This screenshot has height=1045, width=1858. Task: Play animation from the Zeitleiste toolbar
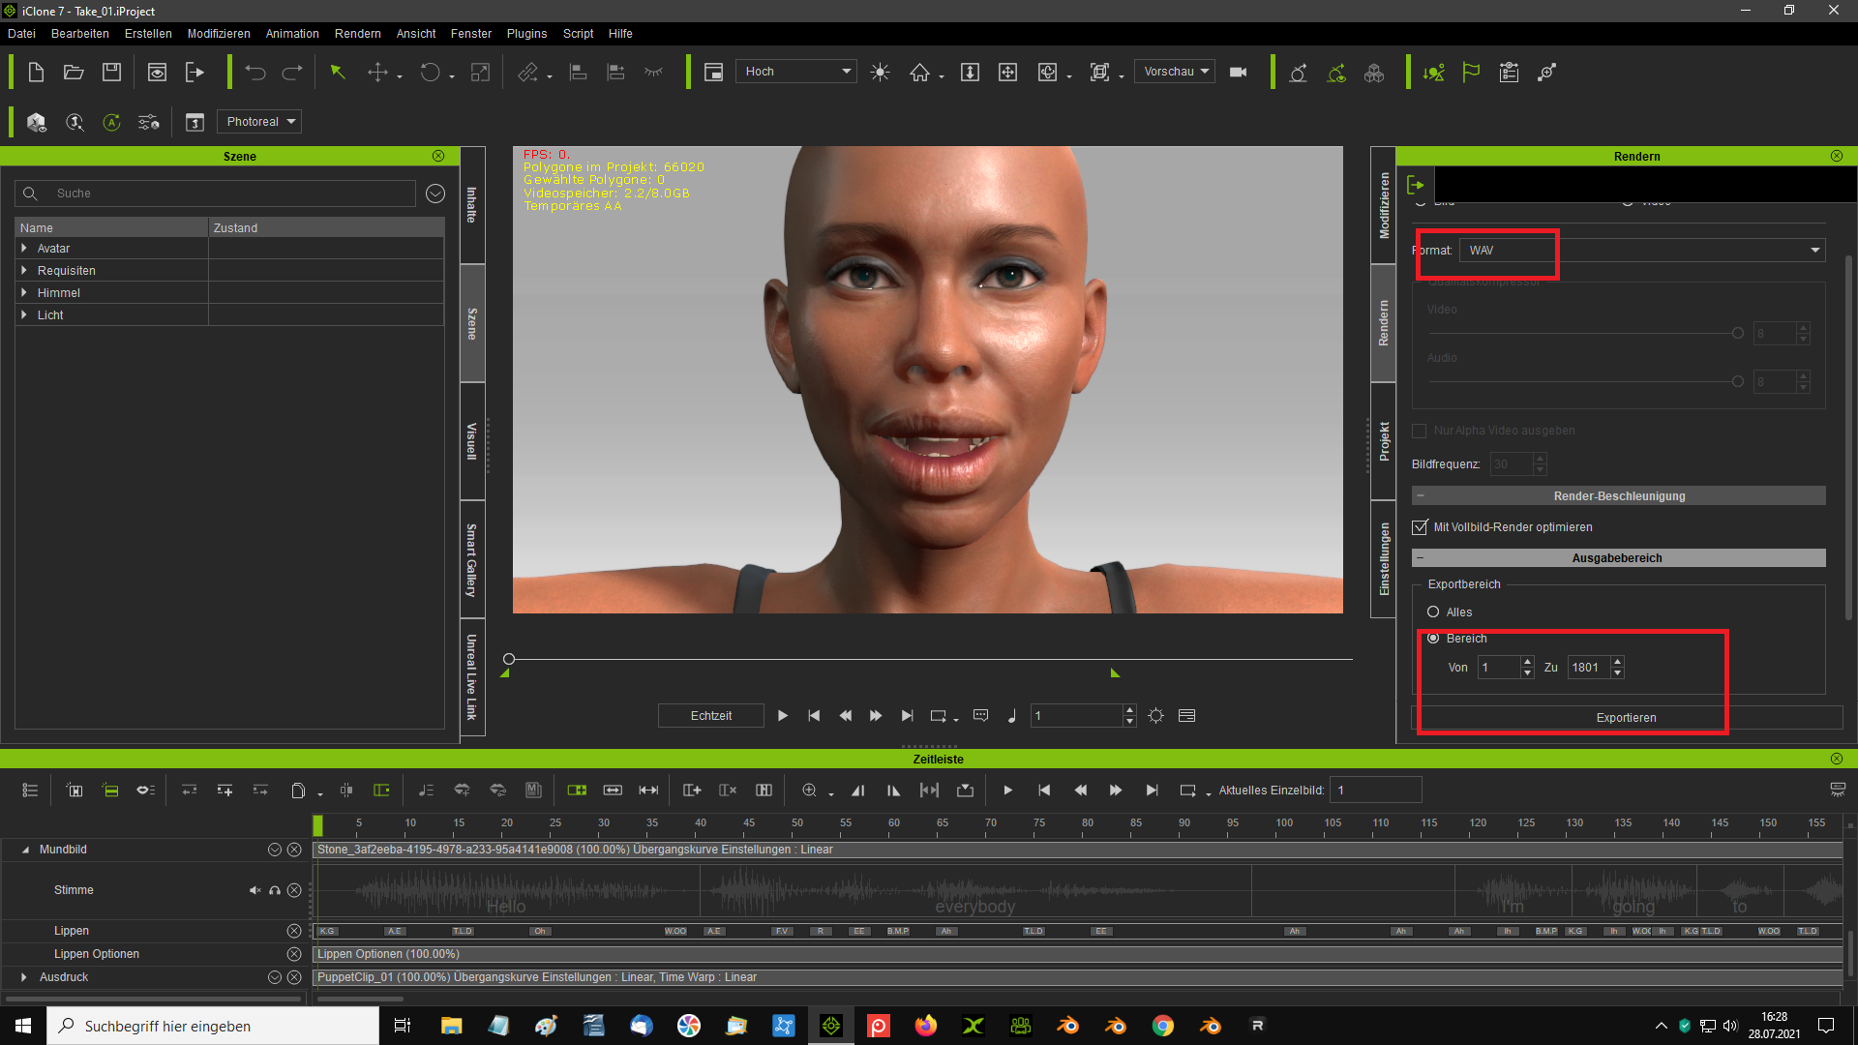point(1007,791)
